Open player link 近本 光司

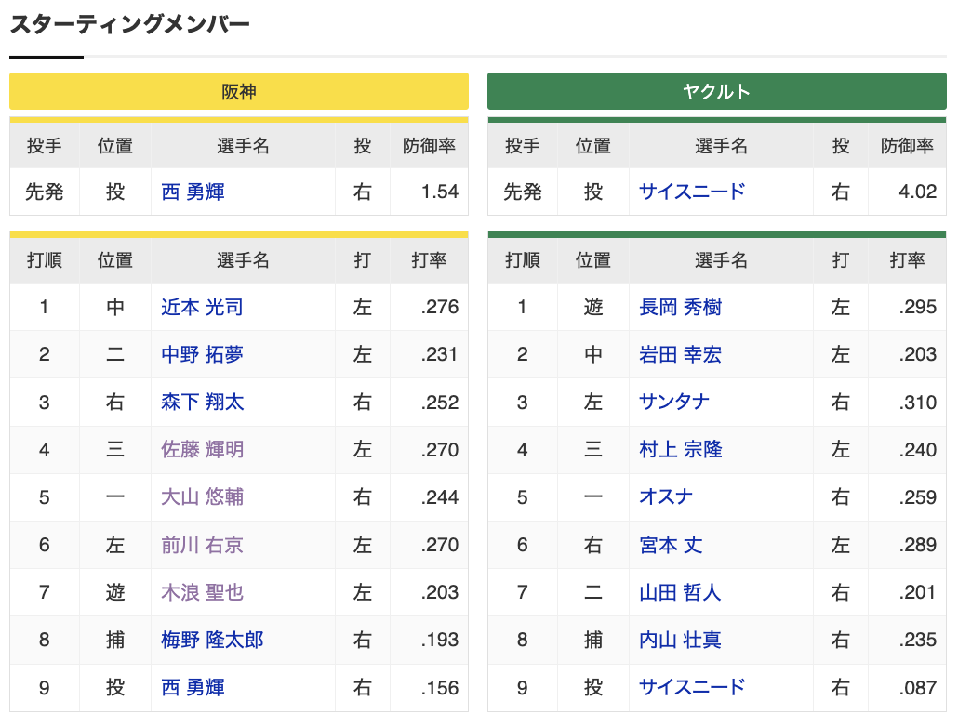[x=202, y=307]
